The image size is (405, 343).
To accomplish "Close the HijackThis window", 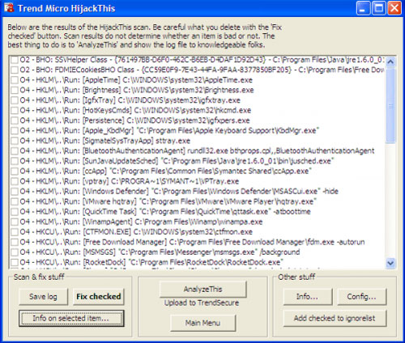I will tap(394, 8).
